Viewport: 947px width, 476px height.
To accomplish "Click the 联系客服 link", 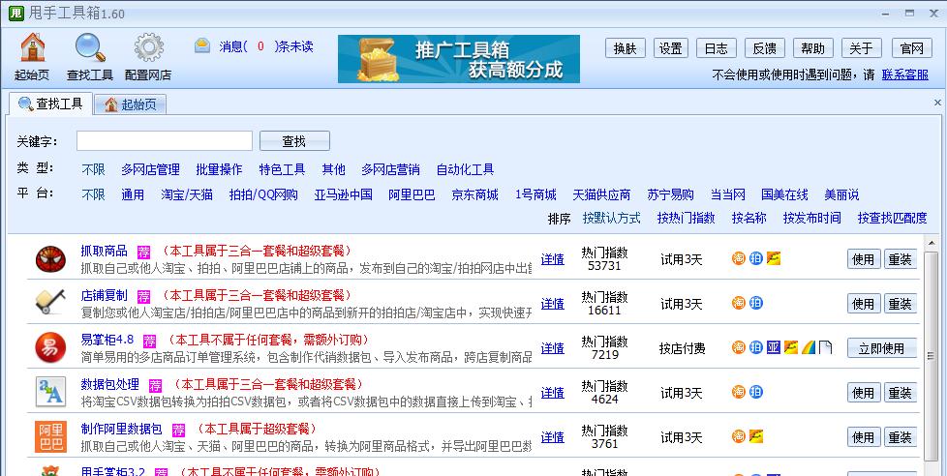I will (904, 74).
